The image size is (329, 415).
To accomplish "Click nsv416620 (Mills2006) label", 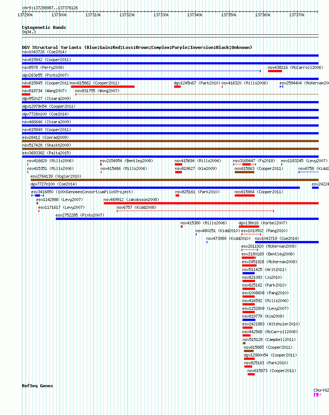I will (x=50, y=161).
